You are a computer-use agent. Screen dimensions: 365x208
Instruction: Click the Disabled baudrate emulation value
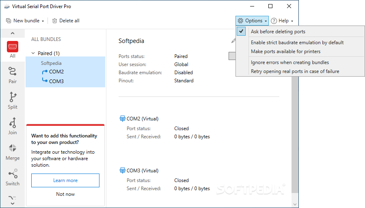pyautogui.click(x=184, y=73)
